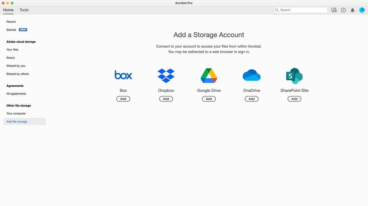
Task: Click the OneDrive label text
Action: pyautogui.click(x=252, y=90)
